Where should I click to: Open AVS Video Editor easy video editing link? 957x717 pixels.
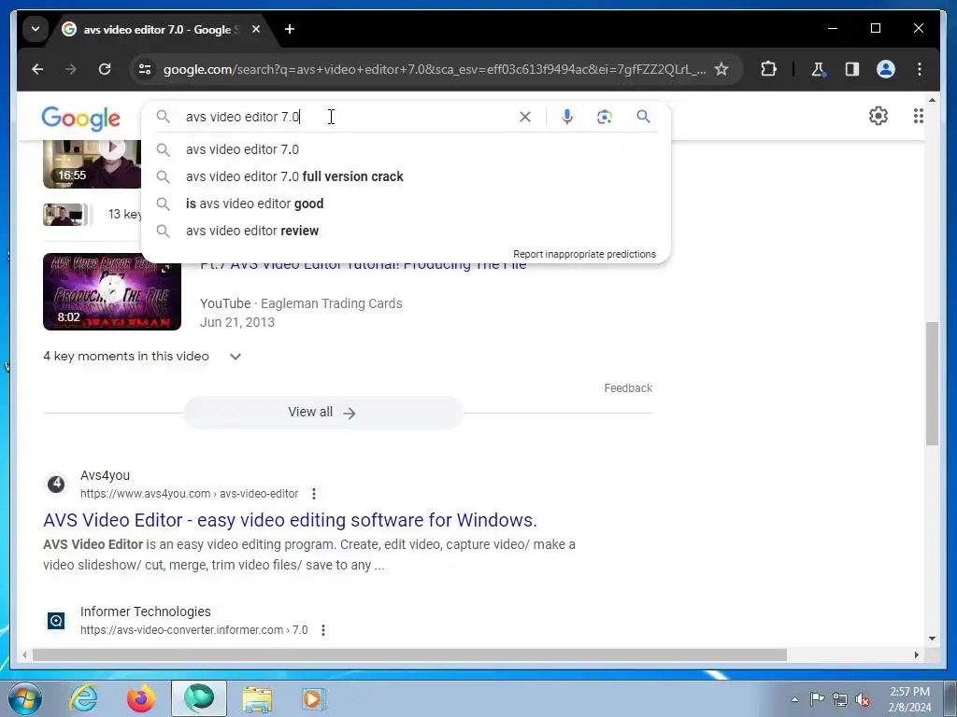290,520
